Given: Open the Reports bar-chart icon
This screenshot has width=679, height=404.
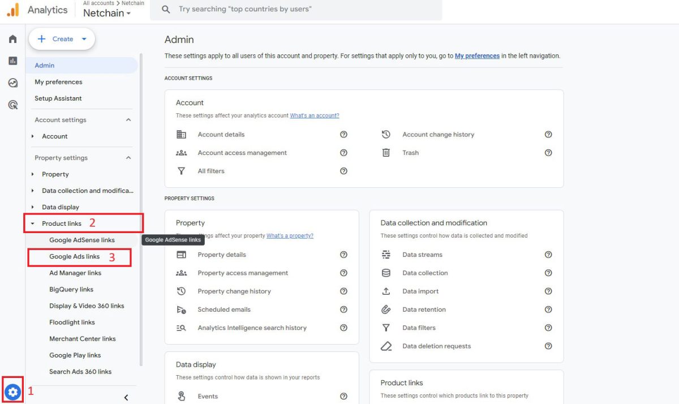Looking at the screenshot, I should click(12, 61).
